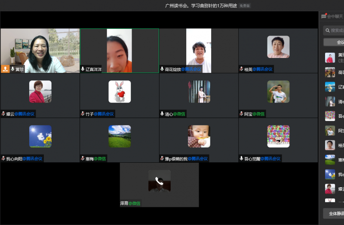
Task: Click the rabbit avatar of 竹子
Action: tap(120, 91)
